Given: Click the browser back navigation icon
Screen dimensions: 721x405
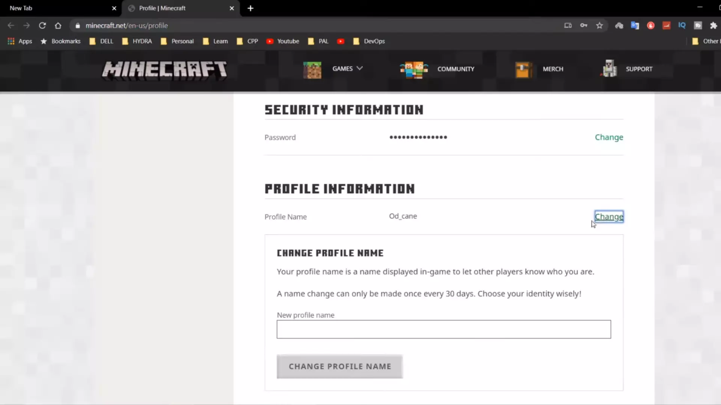Looking at the screenshot, I should pyautogui.click(x=11, y=25).
